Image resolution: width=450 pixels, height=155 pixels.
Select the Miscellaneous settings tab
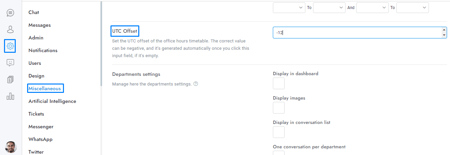[45, 89]
